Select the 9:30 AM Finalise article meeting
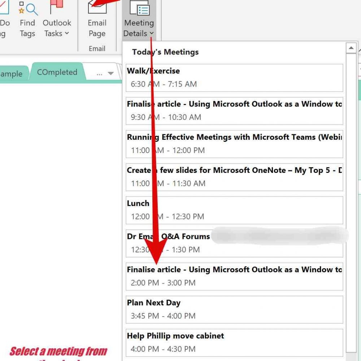The height and width of the screenshot is (361, 361). tap(234, 111)
